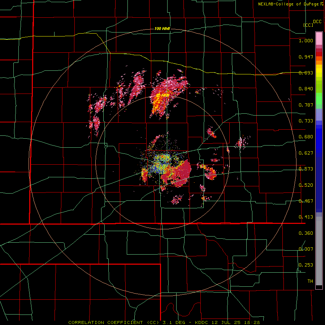Click the DCC radar site label
The height and width of the screenshot is (325, 325).
[x=317, y=22]
